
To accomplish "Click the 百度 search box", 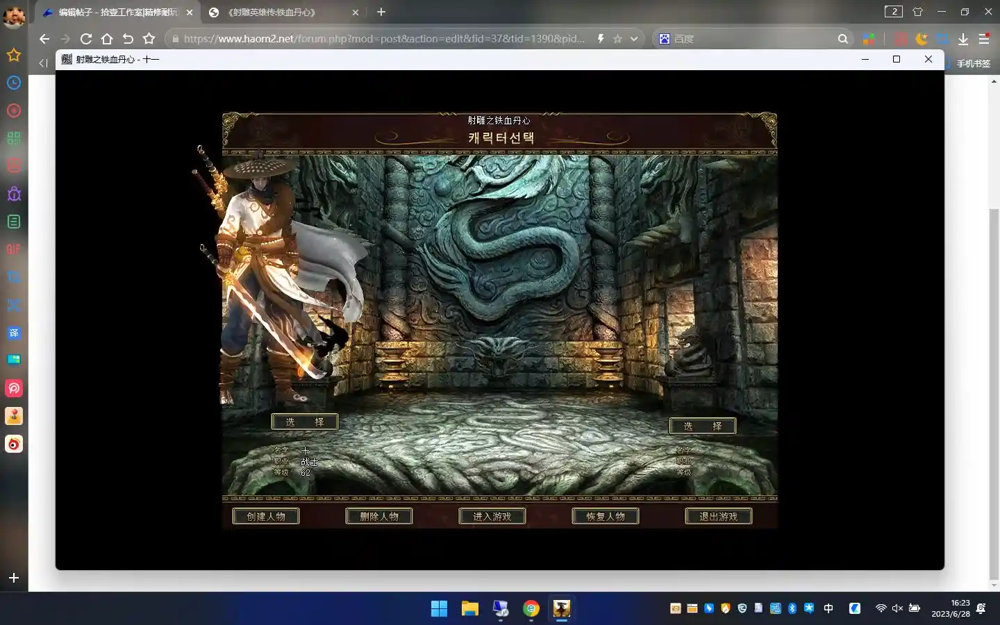I will coord(753,39).
